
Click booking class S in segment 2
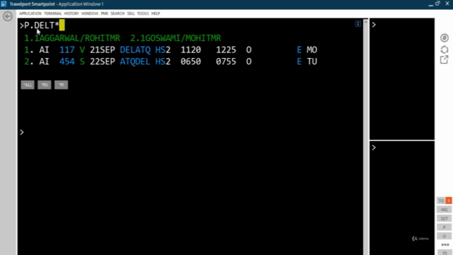82,62
